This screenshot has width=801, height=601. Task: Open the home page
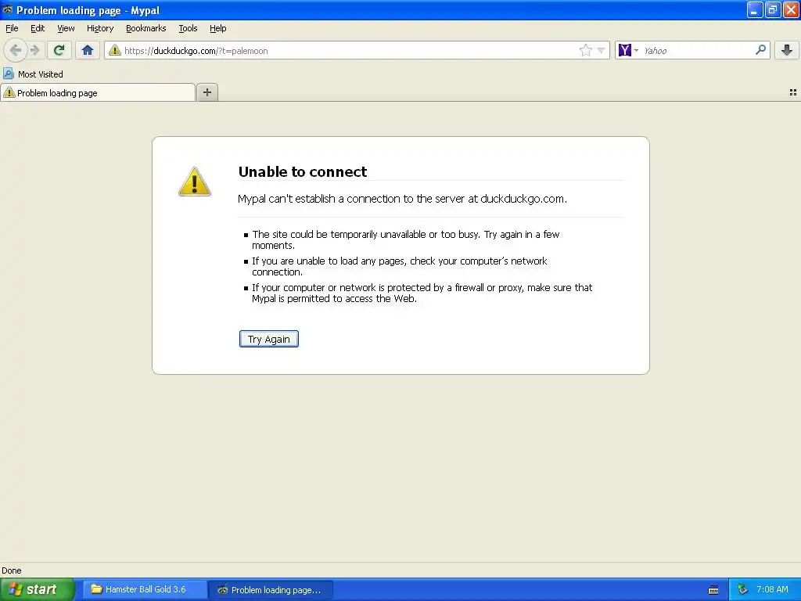point(88,50)
